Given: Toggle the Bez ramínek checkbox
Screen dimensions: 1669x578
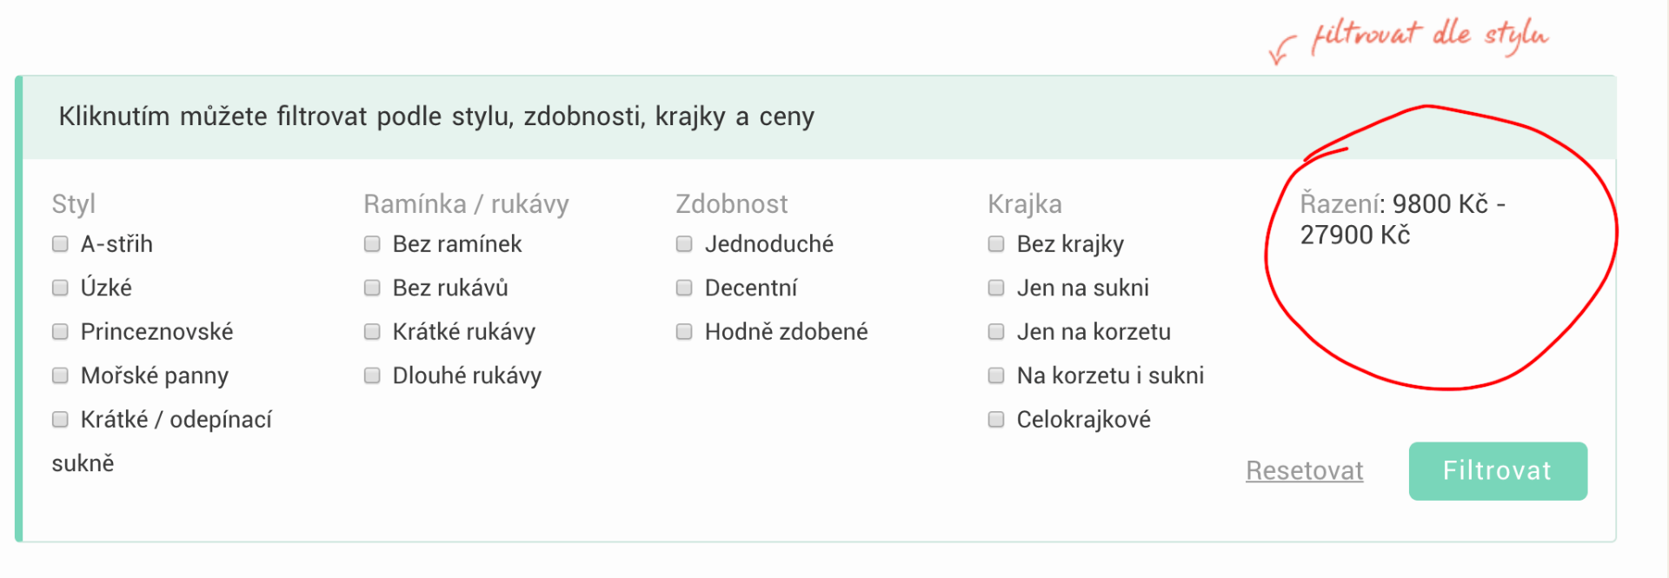Looking at the screenshot, I should click(x=372, y=244).
